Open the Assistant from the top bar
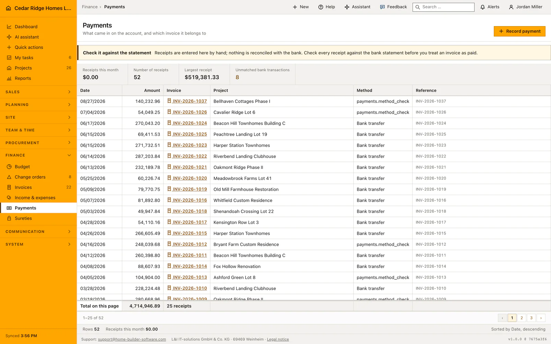Image resolution: width=551 pixels, height=344 pixels. click(x=357, y=7)
